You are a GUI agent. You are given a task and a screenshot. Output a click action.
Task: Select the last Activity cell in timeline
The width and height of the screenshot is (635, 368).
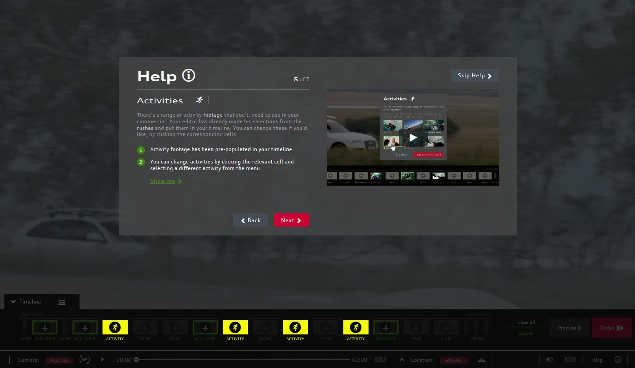pos(356,327)
